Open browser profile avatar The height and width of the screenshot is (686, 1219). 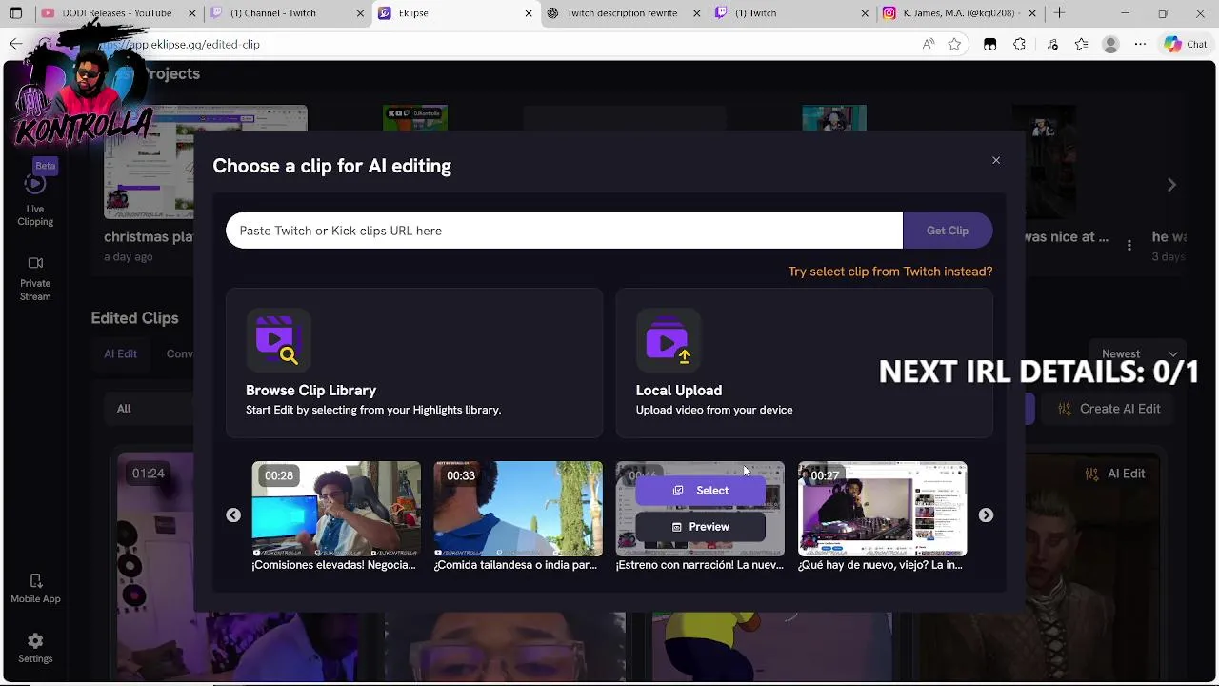click(1110, 44)
